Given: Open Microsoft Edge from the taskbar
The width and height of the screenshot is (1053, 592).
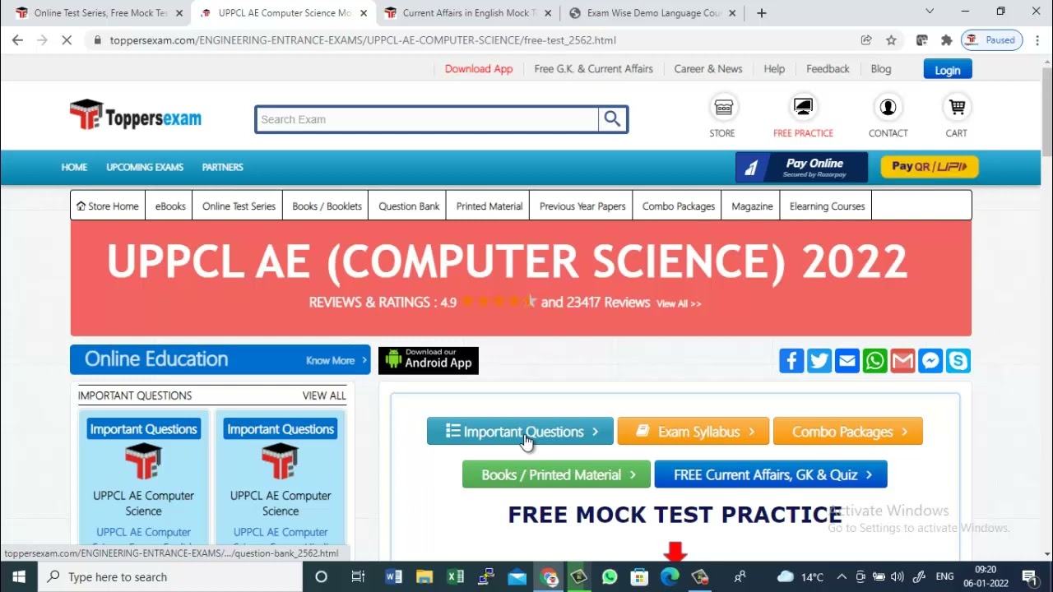Looking at the screenshot, I should point(670,577).
